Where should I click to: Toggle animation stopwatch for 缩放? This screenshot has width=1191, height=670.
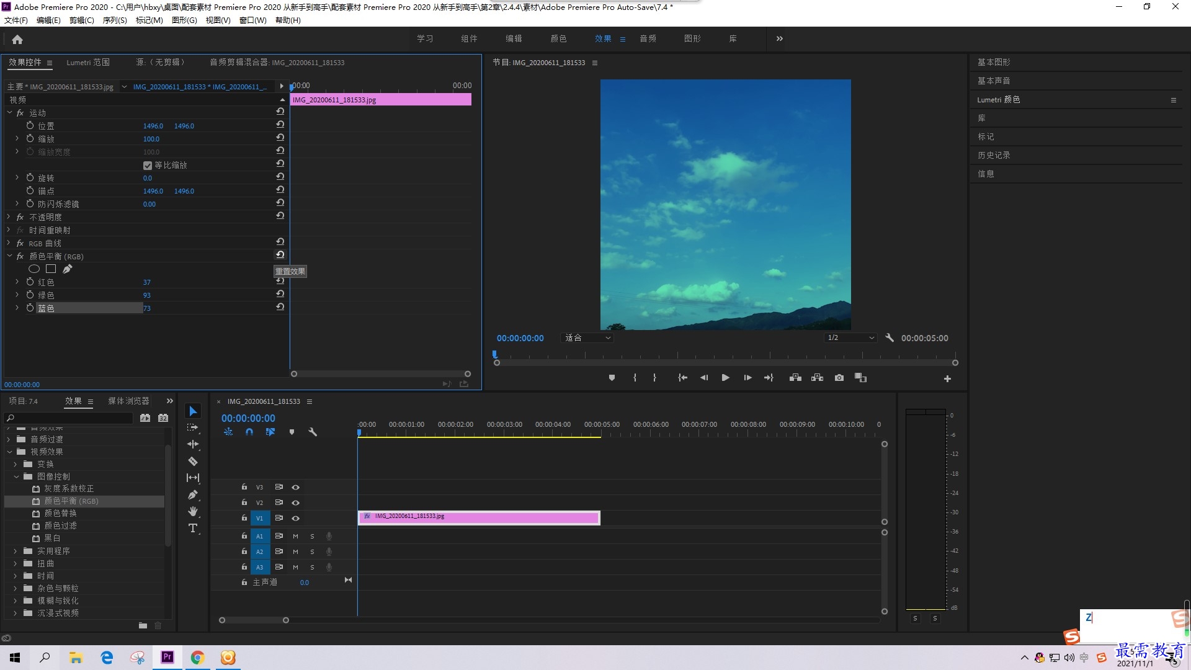(x=30, y=138)
